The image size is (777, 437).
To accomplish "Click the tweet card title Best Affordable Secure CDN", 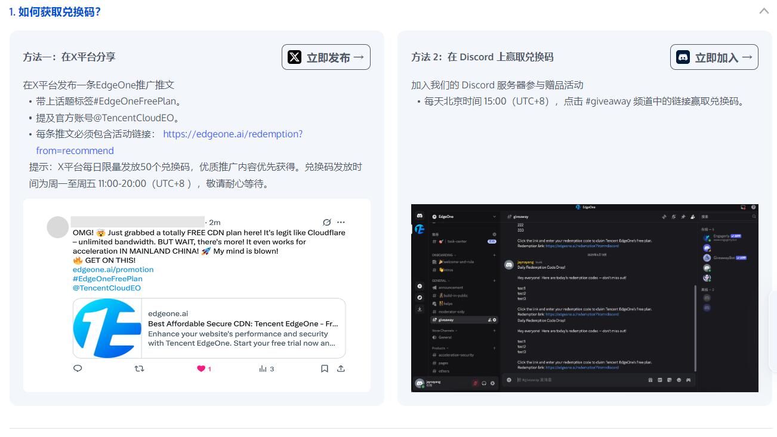I will point(243,324).
